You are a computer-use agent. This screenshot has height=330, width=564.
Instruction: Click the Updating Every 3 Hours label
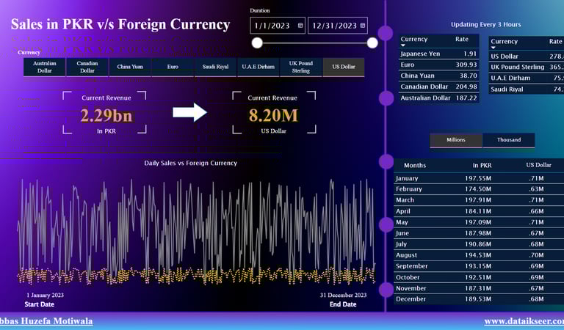pos(486,24)
